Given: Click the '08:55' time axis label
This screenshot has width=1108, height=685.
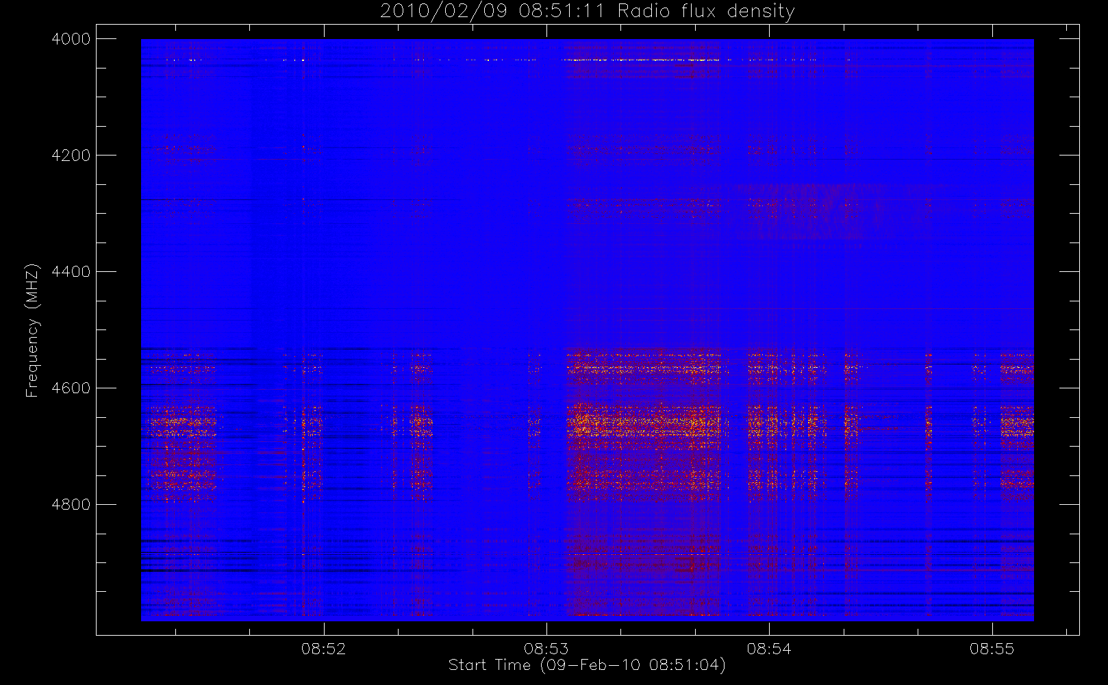Looking at the screenshot, I should coord(992,649).
